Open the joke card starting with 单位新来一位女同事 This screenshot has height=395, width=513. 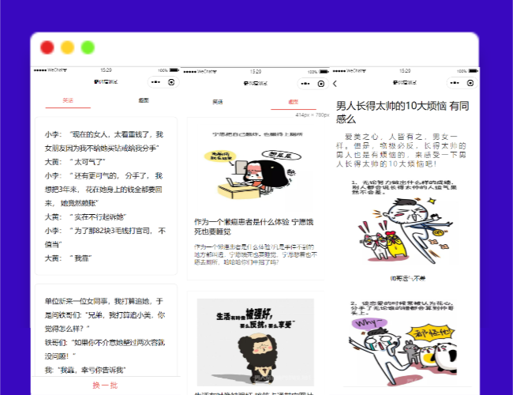pyautogui.click(x=106, y=330)
